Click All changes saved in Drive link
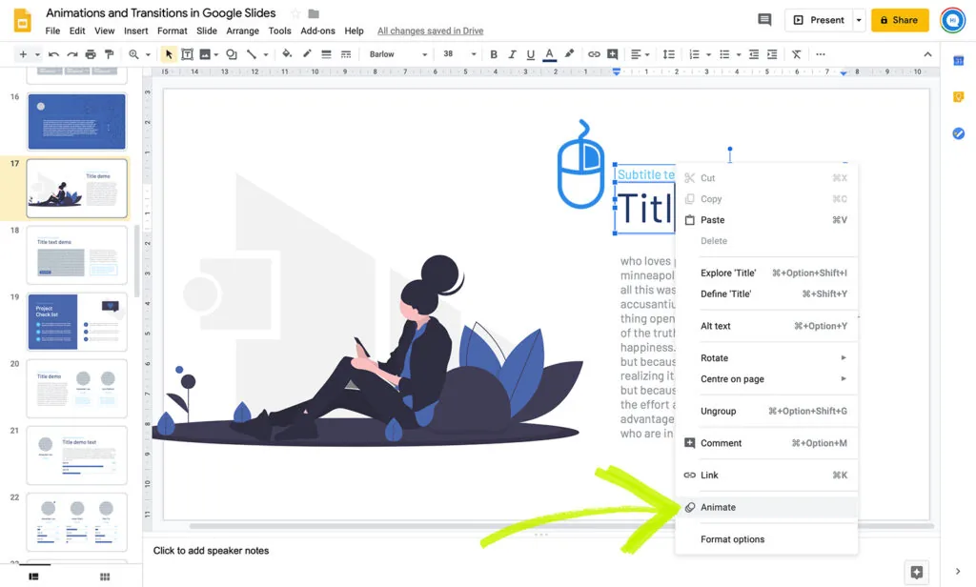The height and width of the screenshot is (587, 976). (430, 30)
